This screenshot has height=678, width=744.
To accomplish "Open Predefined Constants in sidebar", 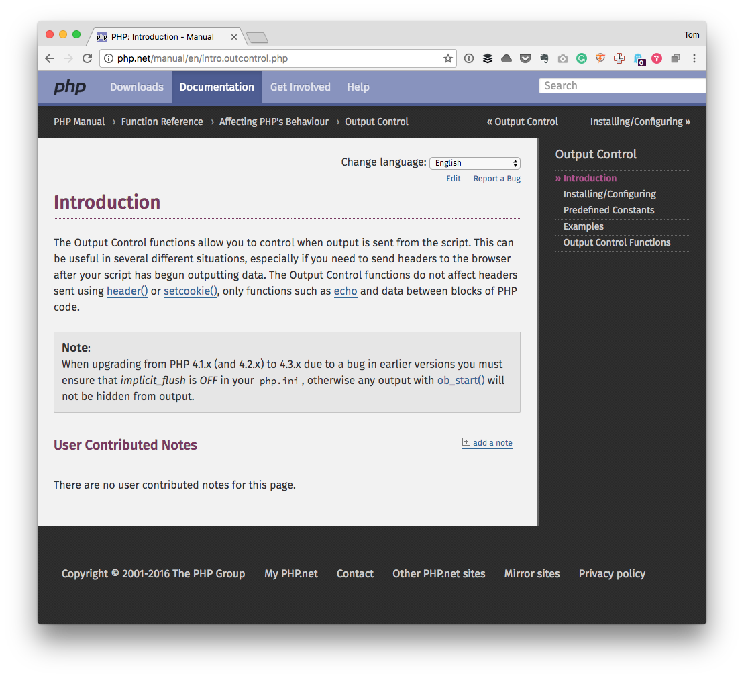I will tap(608, 210).
